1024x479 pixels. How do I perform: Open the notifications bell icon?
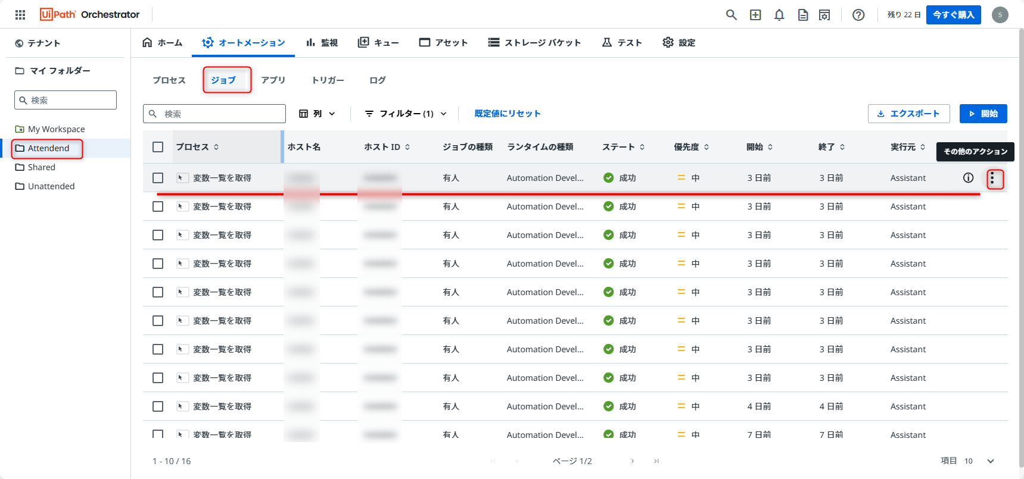[779, 15]
